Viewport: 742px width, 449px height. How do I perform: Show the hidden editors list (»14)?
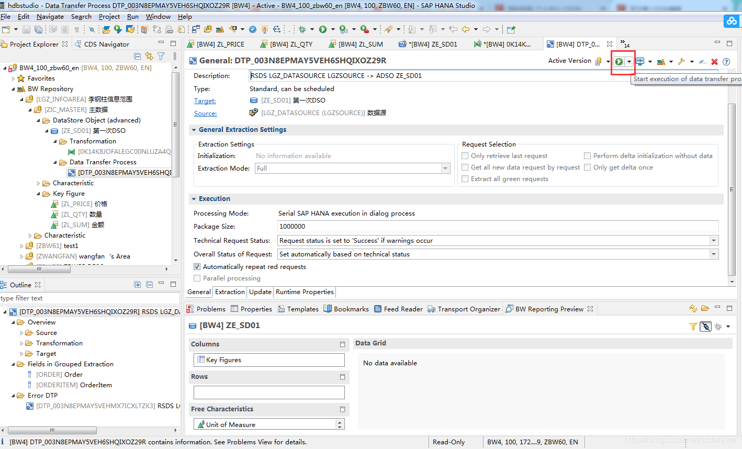click(625, 44)
